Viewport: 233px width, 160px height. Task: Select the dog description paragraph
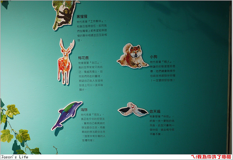tap(162, 71)
